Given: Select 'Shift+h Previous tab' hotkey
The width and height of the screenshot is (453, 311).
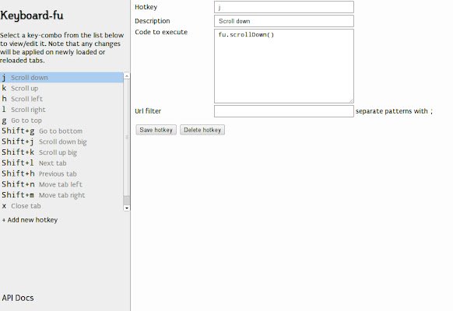Looking at the screenshot, I should tap(61, 173).
